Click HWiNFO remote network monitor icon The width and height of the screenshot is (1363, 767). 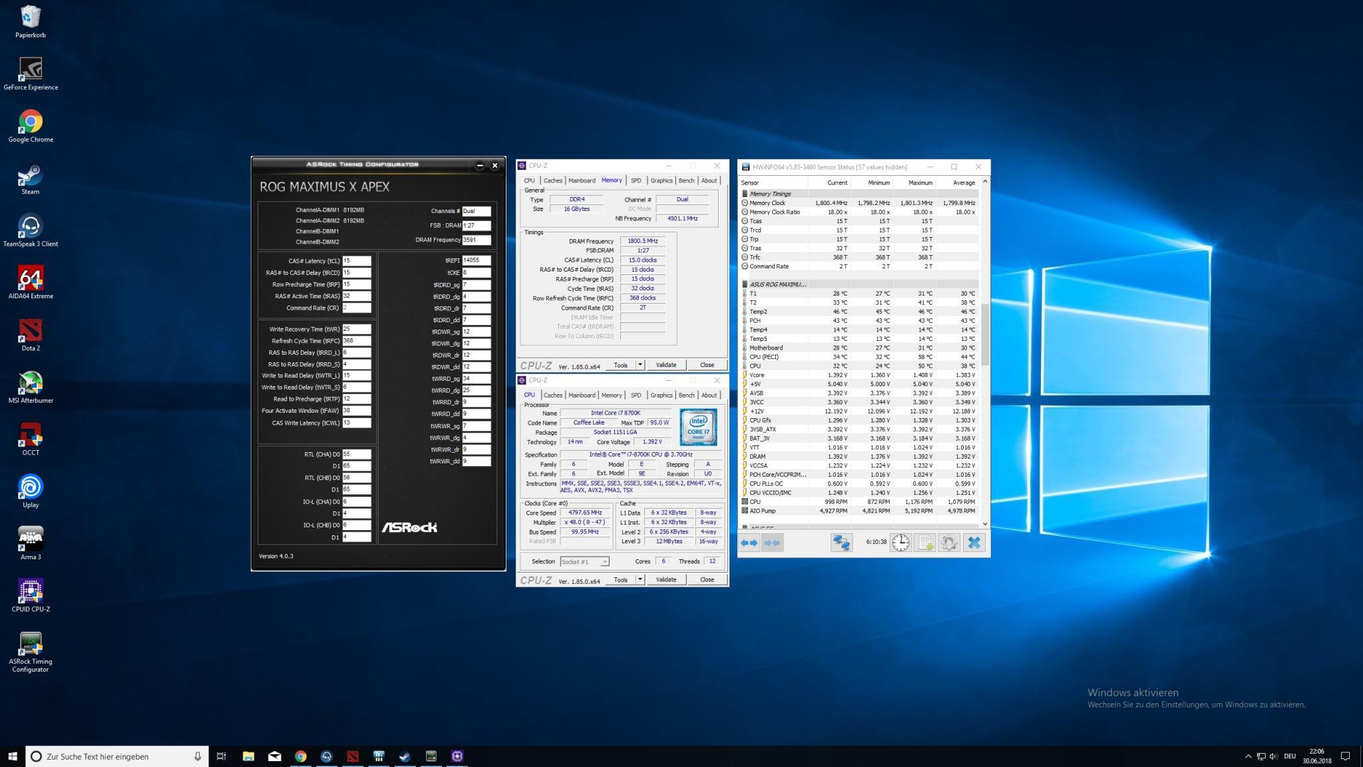click(841, 543)
